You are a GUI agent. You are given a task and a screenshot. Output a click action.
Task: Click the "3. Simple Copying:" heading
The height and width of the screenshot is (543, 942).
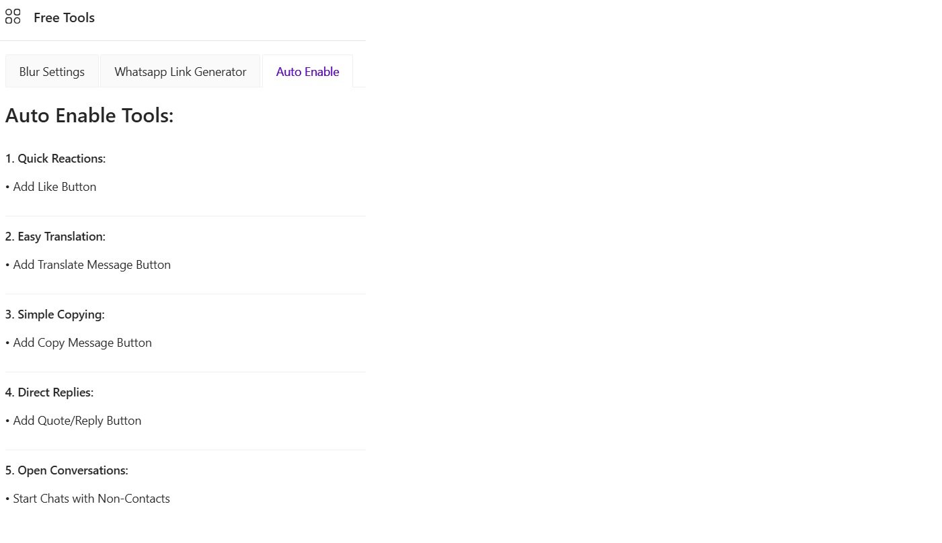(55, 314)
